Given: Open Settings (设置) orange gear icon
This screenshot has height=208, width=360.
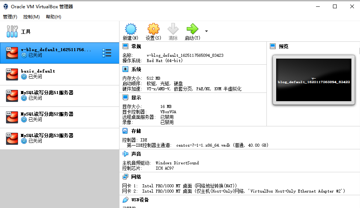Looking at the screenshot, I should [153, 29].
